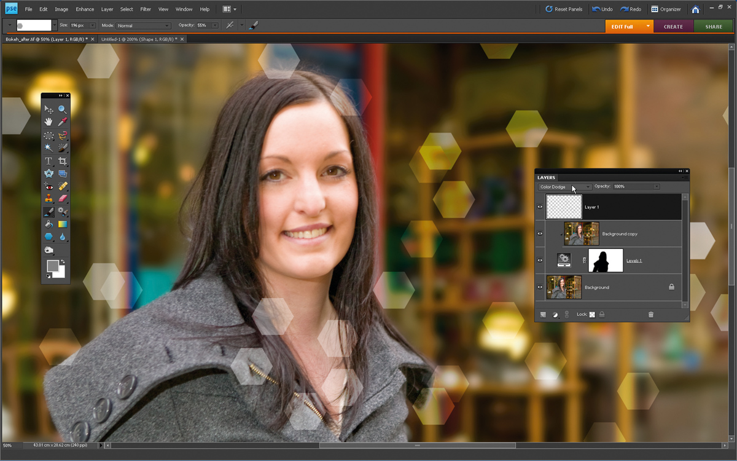Click the delete layer trash icon

pyautogui.click(x=651, y=315)
